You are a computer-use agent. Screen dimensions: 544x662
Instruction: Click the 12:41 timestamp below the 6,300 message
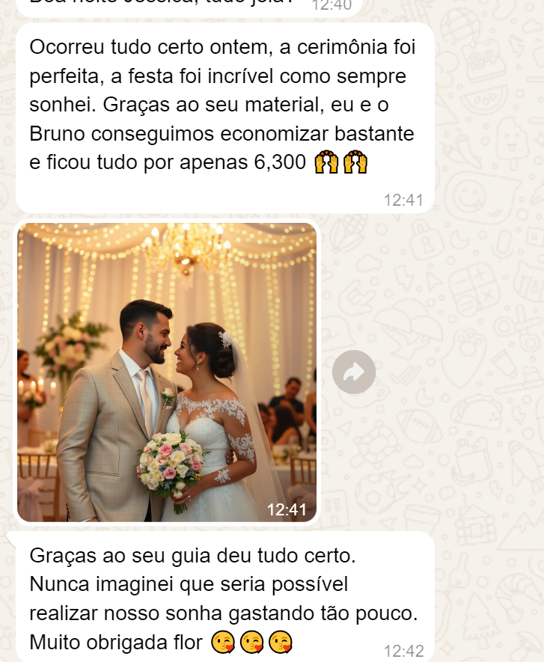[x=403, y=200]
